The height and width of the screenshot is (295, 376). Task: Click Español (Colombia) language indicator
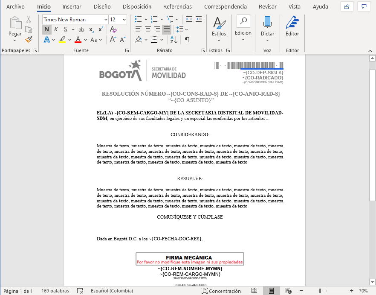click(112, 291)
